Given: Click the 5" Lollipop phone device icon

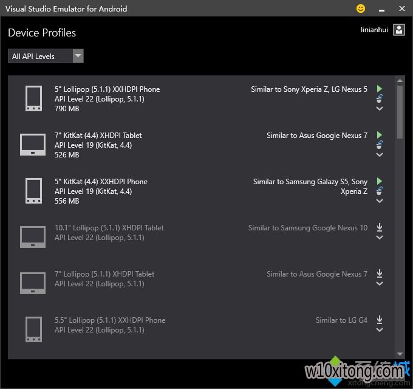Looking at the screenshot, I should [33, 98].
